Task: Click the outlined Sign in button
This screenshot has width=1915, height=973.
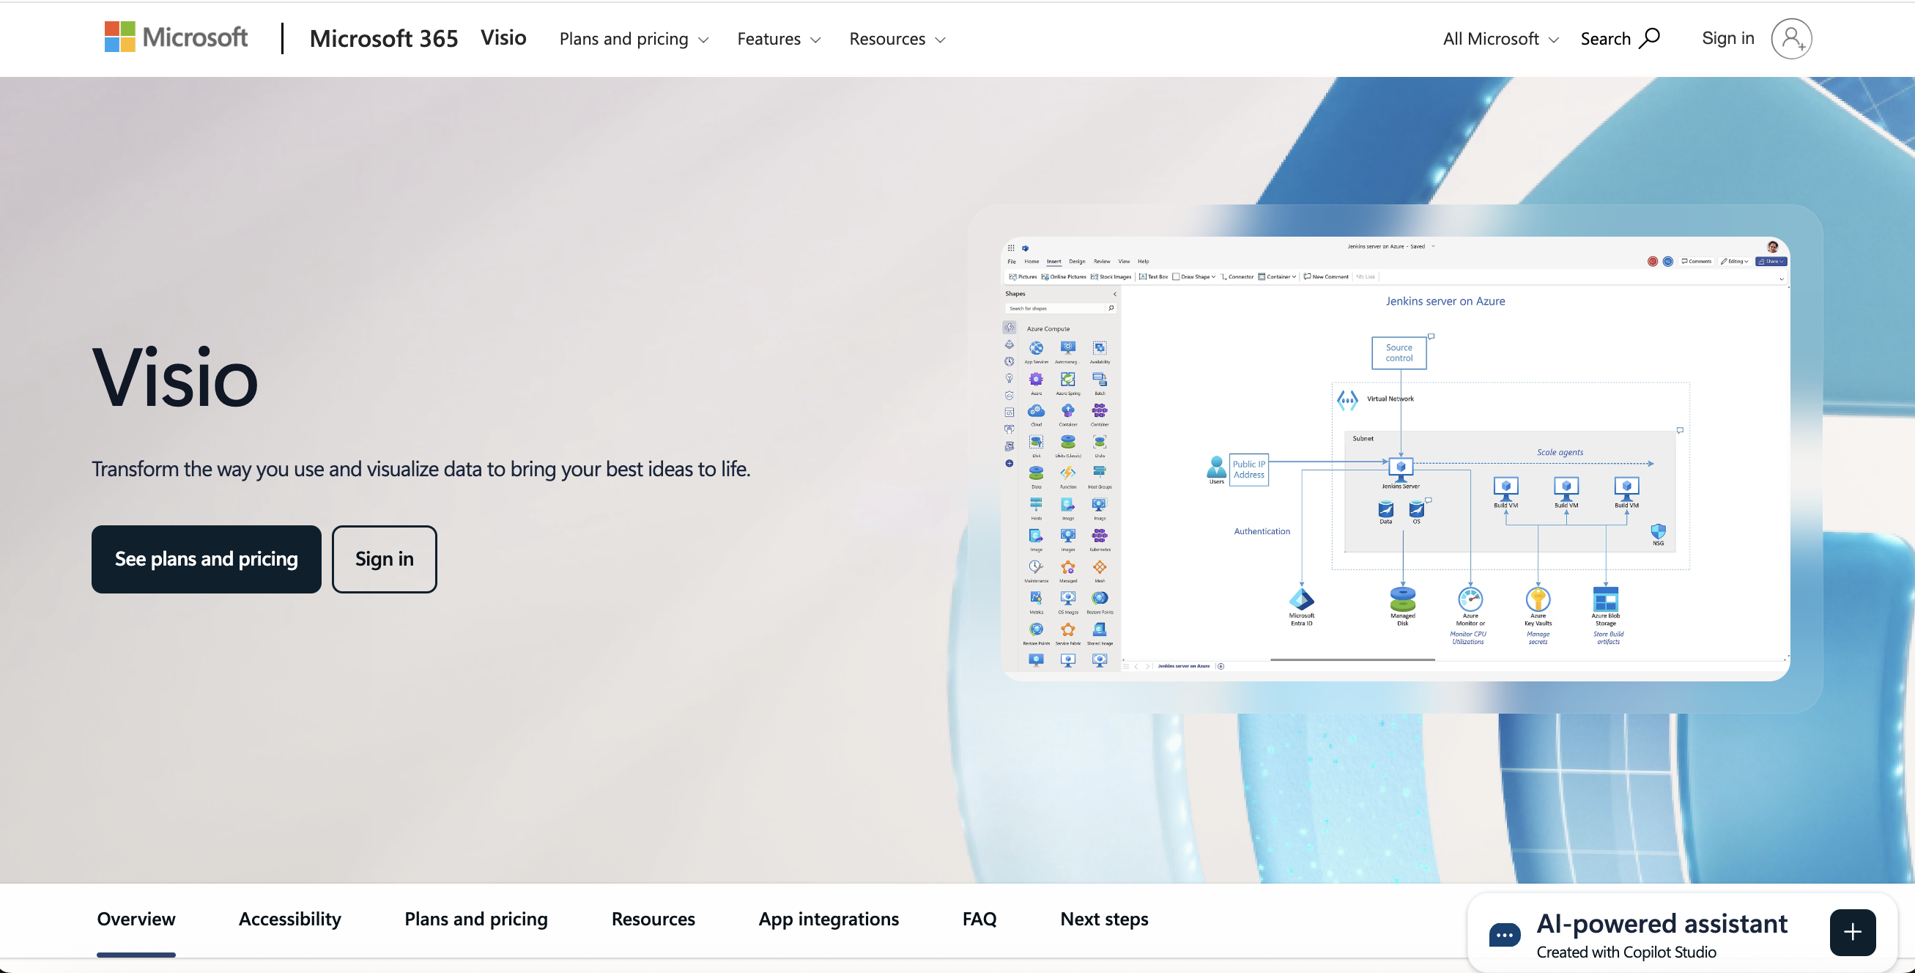Action: [385, 559]
